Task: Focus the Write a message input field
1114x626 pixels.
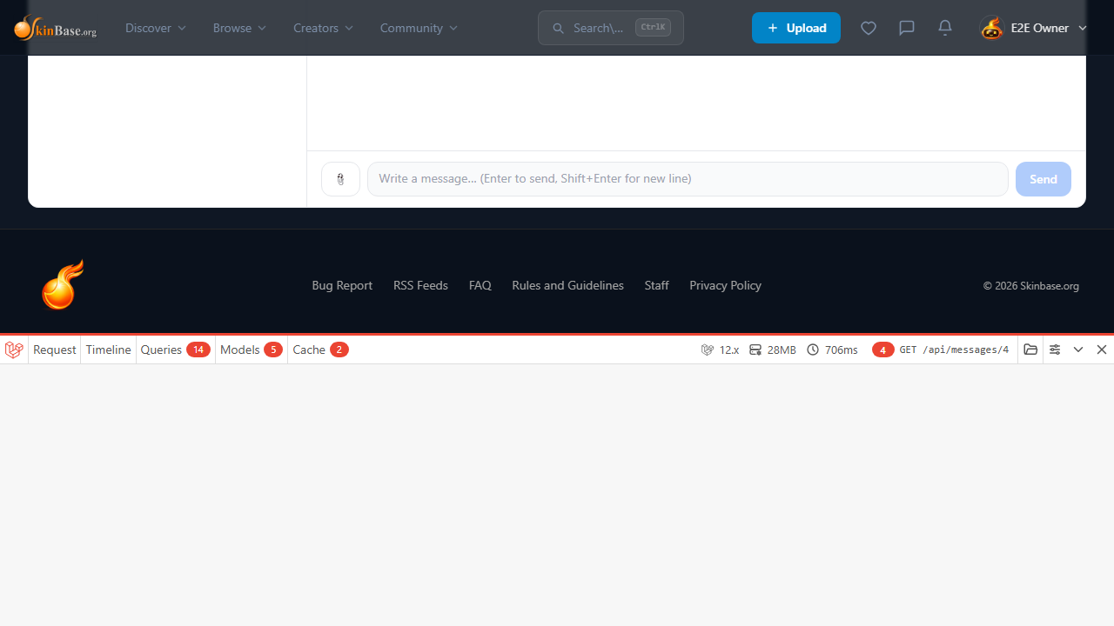Action: click(687, 179)
